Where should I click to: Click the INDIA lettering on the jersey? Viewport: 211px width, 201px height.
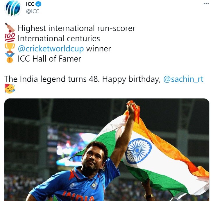click(x=79, y=197)
